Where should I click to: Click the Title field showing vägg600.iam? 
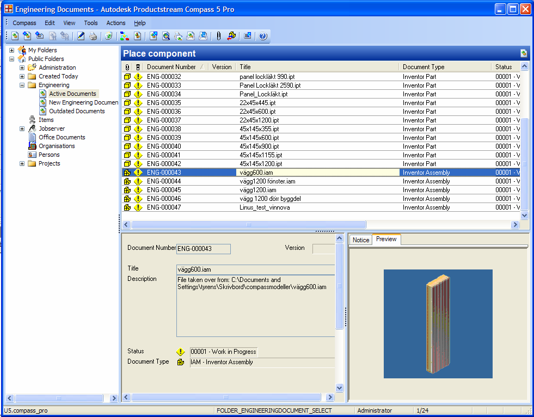pos(255,269)
